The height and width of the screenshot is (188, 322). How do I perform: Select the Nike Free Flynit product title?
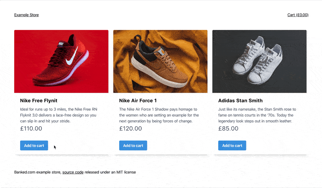pos(39,100)
